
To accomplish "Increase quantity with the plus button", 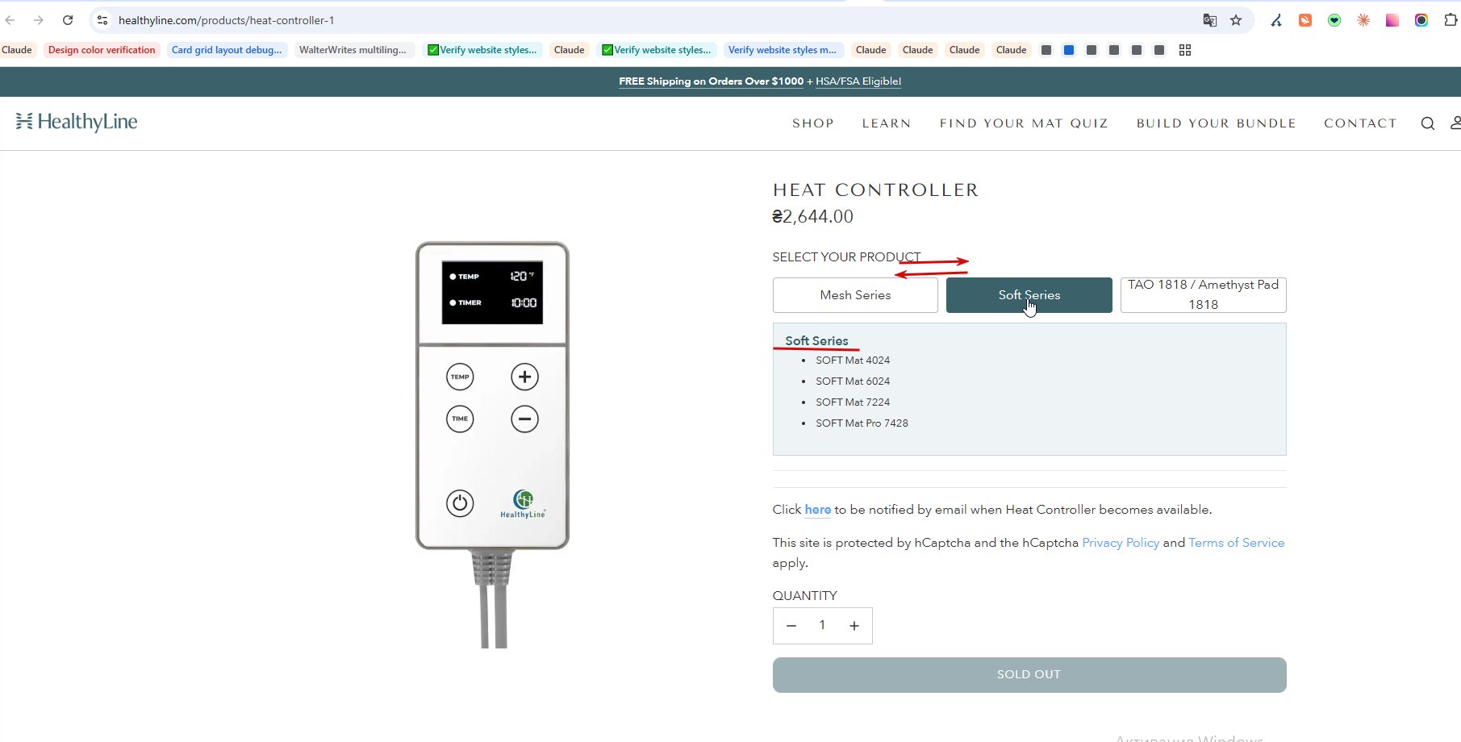I will 854,626.
